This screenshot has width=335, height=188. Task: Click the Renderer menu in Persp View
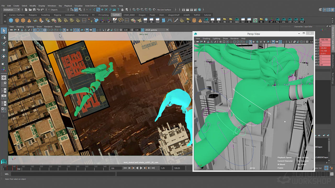[234, 38]
